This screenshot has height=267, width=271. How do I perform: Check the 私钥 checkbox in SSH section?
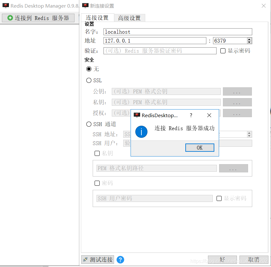97,153
